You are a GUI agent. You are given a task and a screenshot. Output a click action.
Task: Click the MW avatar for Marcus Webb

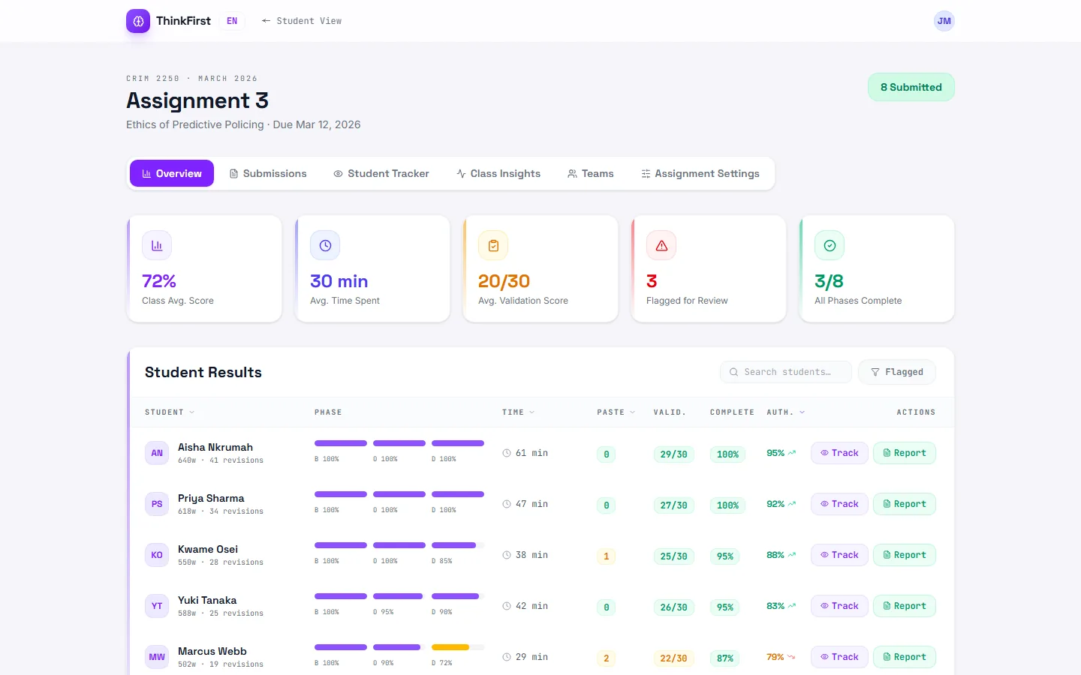tap(157, 657)
